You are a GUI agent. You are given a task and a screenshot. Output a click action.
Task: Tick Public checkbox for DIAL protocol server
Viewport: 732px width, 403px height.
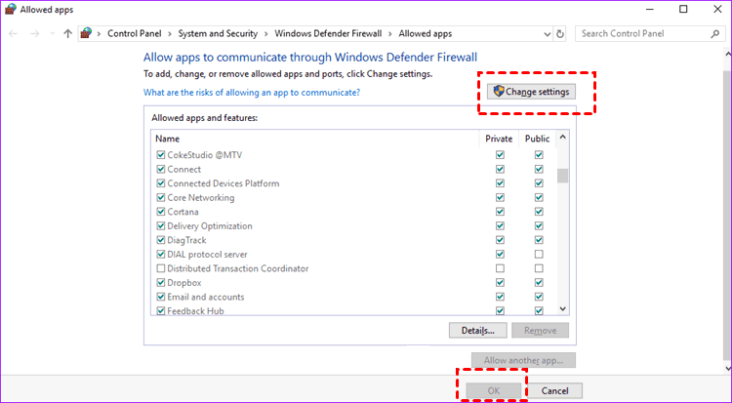(538, 255)
